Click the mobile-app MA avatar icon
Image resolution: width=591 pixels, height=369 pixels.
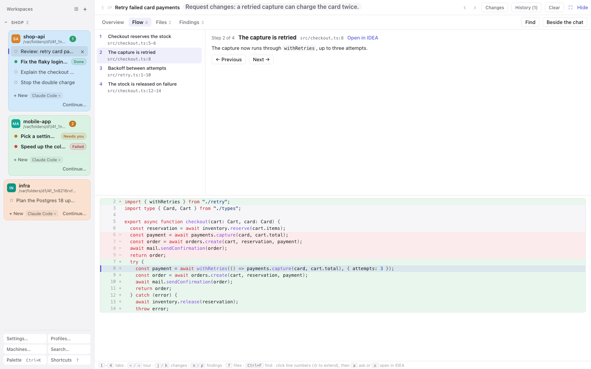pos(16,124)
